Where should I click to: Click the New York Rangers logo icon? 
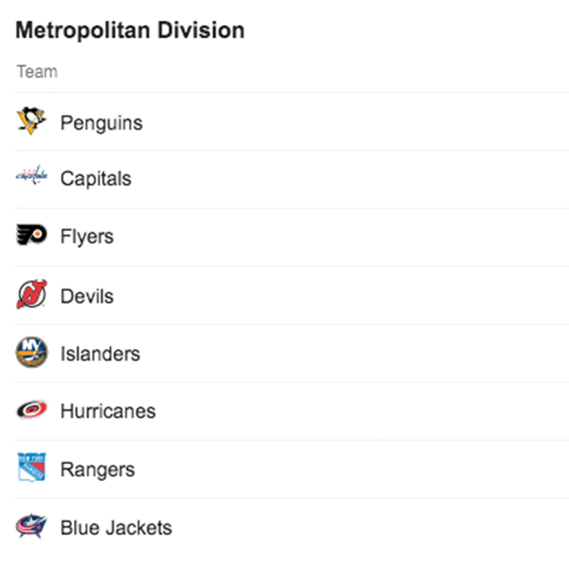(31, 468)
